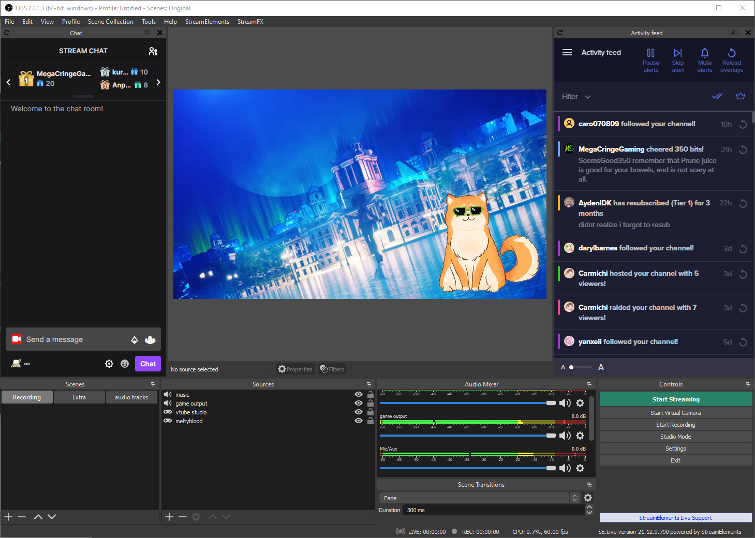Toggle visibility of game output source
This screenshot has height=538, width=755.
(358, 404)
